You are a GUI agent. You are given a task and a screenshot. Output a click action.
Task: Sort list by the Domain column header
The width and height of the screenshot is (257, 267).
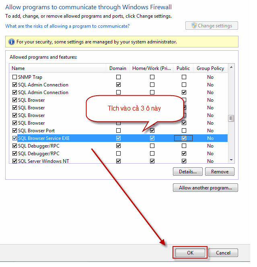pos(118,68)
